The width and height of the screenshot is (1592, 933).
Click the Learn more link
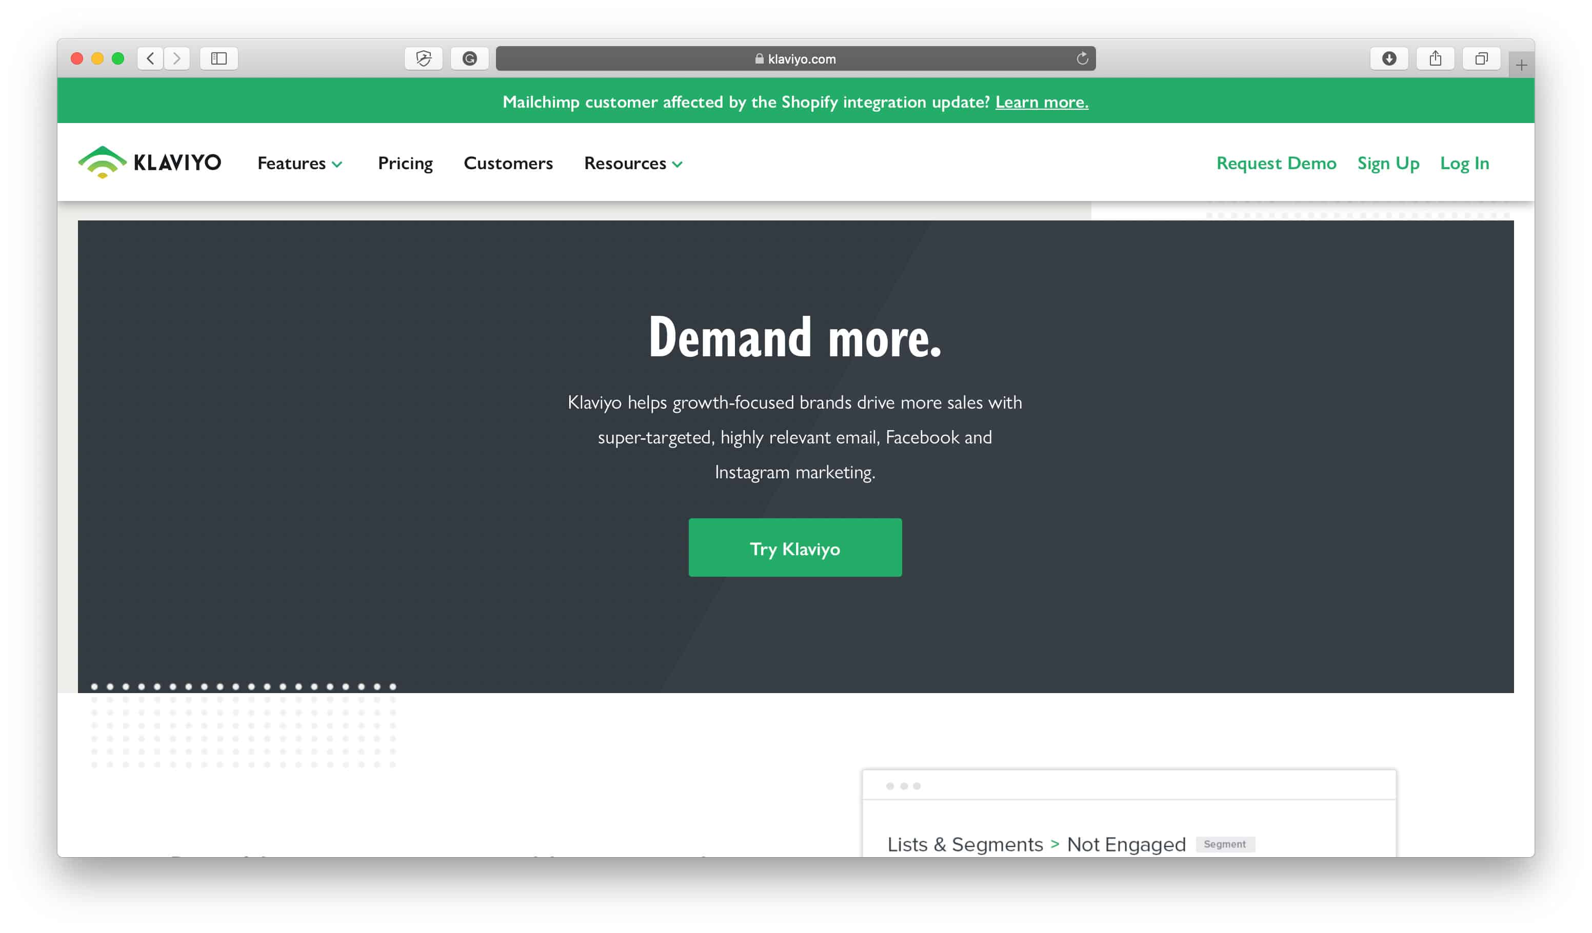coord(1041,100)
